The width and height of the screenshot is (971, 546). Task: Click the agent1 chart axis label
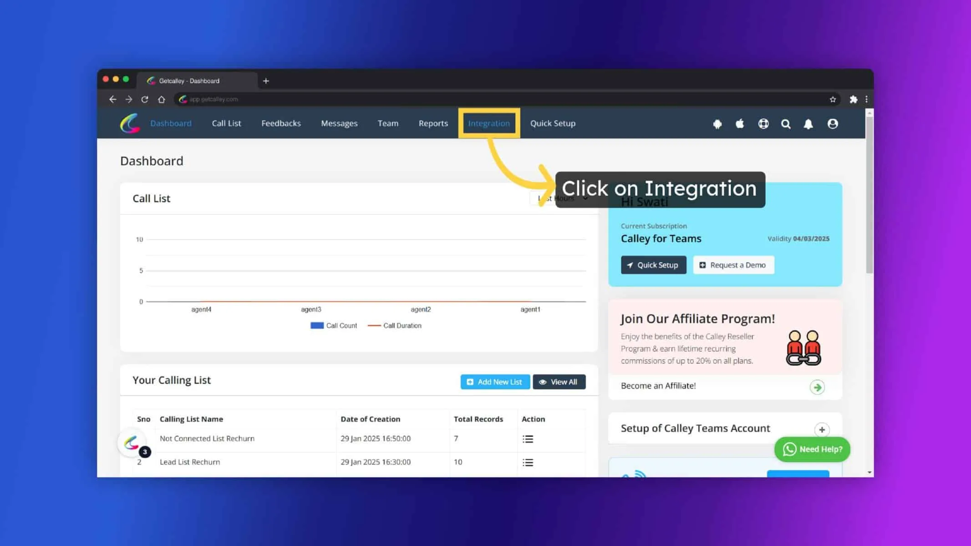[x=530, y=309]
